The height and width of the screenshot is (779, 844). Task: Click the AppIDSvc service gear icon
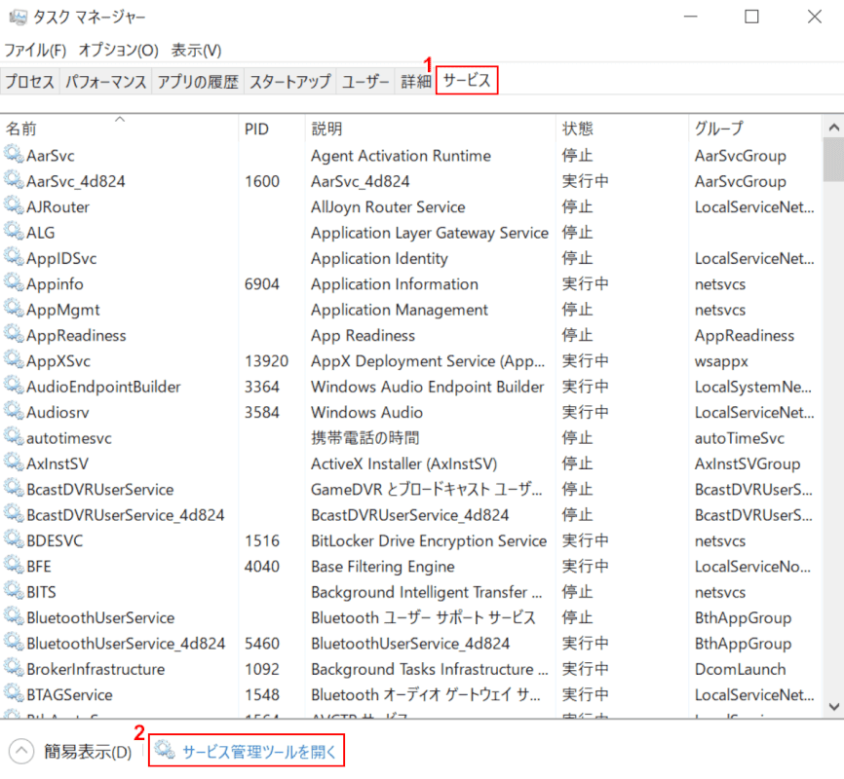14,257
